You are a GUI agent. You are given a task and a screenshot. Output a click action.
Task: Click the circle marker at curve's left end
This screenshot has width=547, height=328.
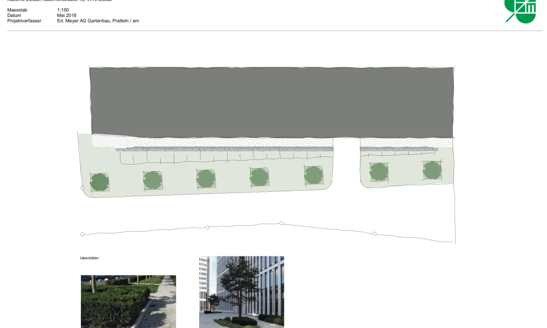[x=83, y=234]
